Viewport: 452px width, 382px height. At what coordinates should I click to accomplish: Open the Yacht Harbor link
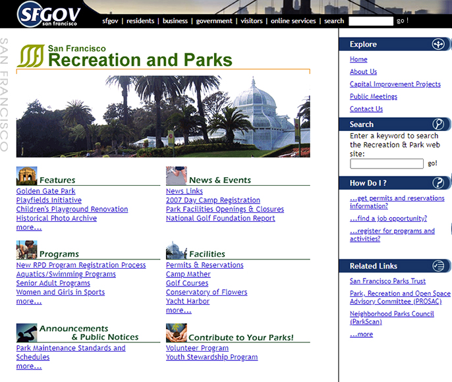[x=188, y=302]
